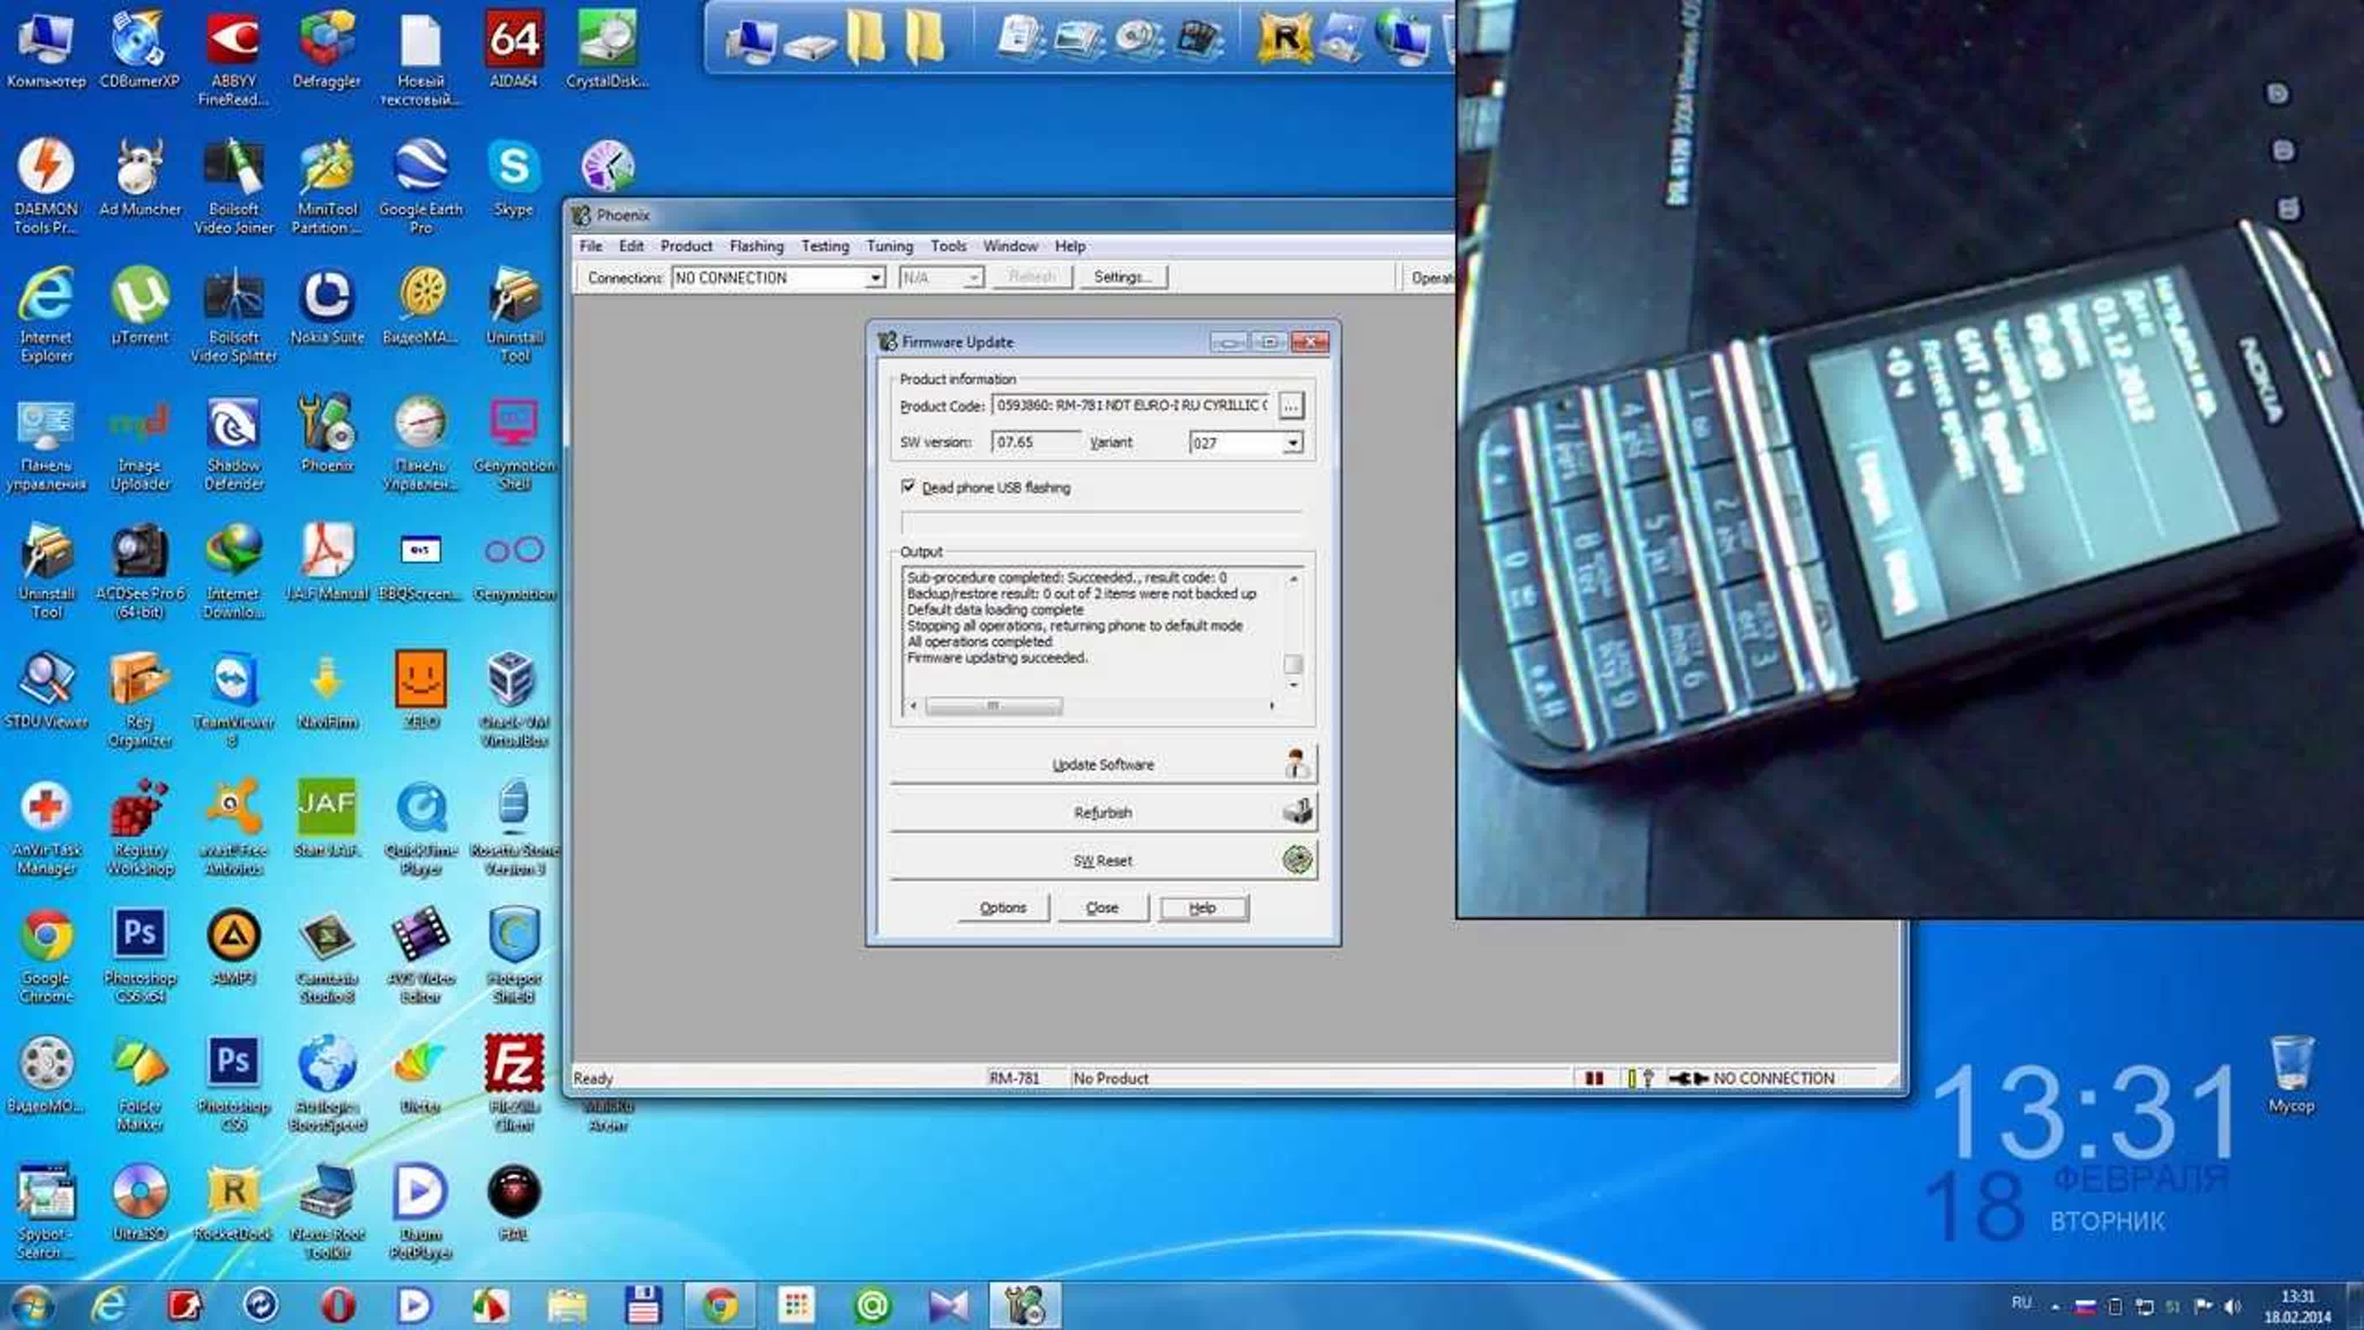This screenshot has height=1330, width=2364.
Task: Click the RM-781 status bar entry
Action: pyautogui.click(x=1015, y=1078)
